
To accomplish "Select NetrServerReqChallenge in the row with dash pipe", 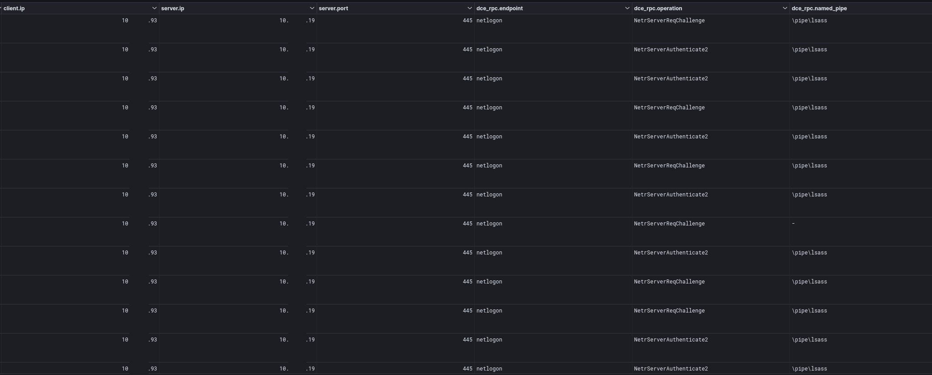I will 669,224.
